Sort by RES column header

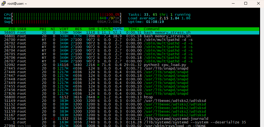pyautogui.click(x=78, y=29)
